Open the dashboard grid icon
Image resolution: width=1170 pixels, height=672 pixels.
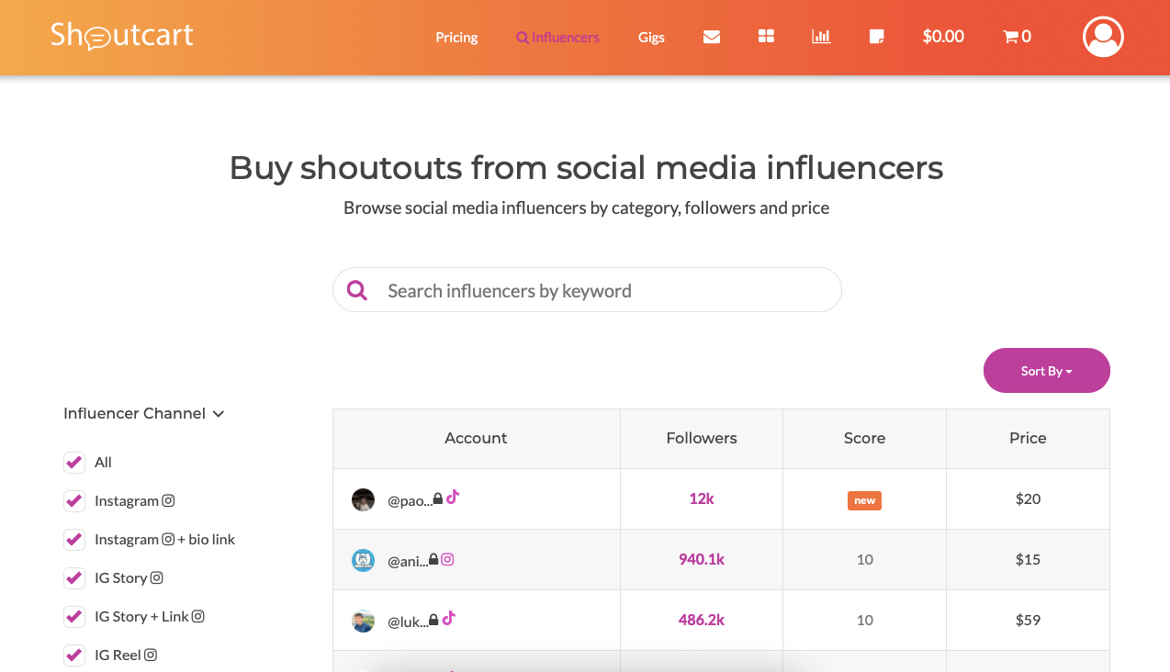pos(766,37)
